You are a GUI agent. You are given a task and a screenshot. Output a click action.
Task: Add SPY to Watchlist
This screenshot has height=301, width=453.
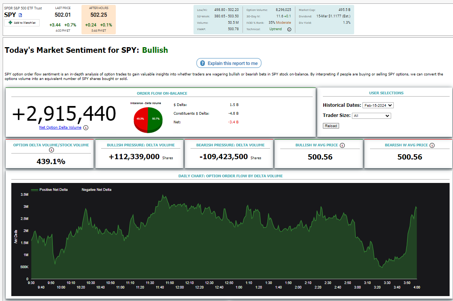[x=22, y=23]
